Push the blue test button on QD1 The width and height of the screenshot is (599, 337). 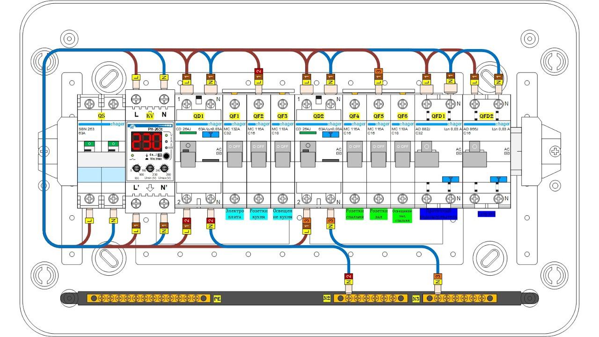210,134
